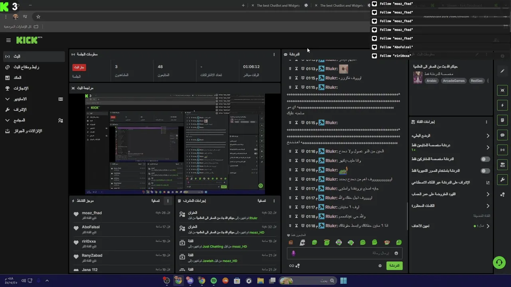Click the Windows Start button
This screenshot has height=287, width=511.
[343, 281]
